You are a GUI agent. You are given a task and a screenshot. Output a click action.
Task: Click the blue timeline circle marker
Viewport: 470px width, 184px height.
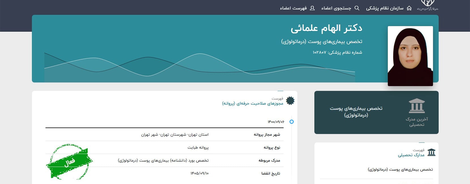coord(291,122)
